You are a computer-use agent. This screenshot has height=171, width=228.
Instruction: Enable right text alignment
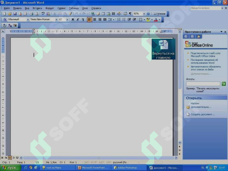(100, 20)
